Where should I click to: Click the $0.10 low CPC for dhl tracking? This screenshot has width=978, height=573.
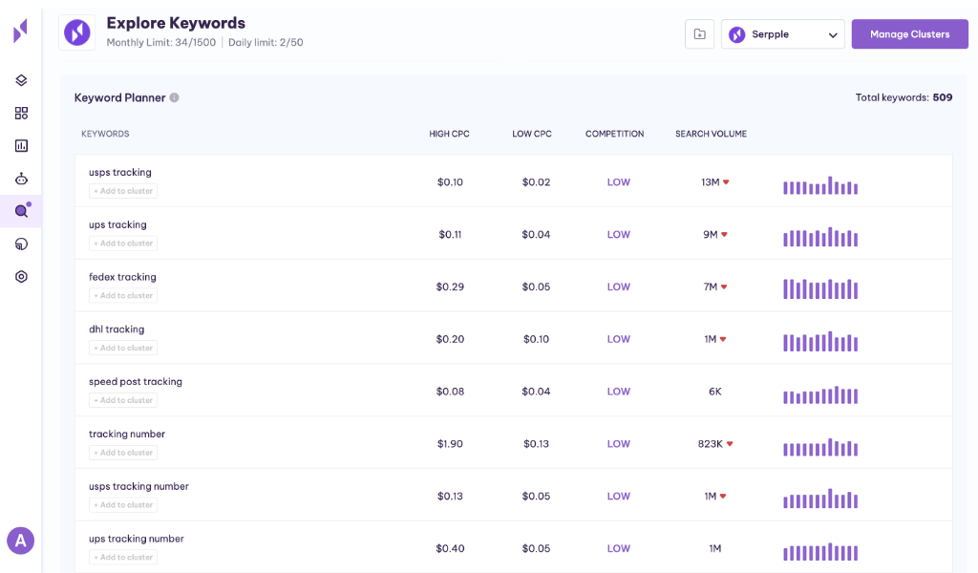537,339
